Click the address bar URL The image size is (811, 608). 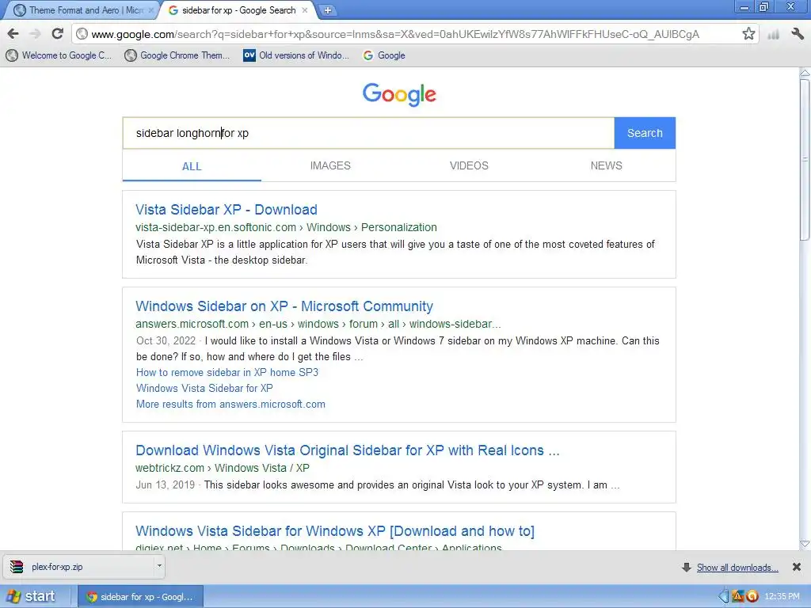click(x=395, y=34)
